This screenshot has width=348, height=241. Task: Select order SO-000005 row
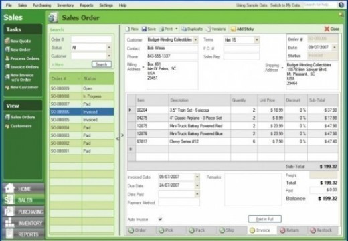(x=82, y=120)
